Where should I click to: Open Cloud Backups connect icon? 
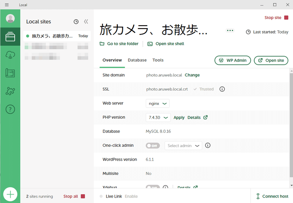pyautogui.click(x=10, y=55)
